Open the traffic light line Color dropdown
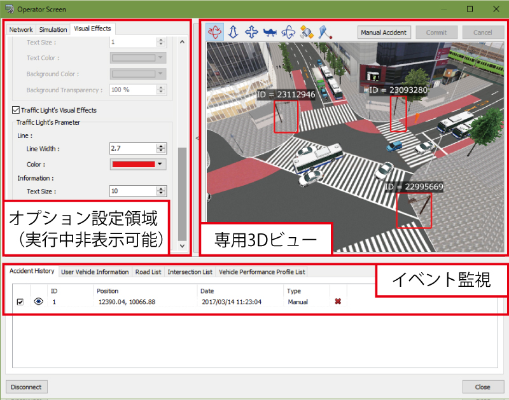This screenshot has width=509, height=400. click(x=160, y=164)
